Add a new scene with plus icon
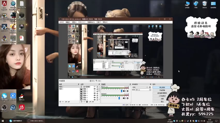Screen dimensions: 220x123 pyautogui.click(x=60, y=102)
